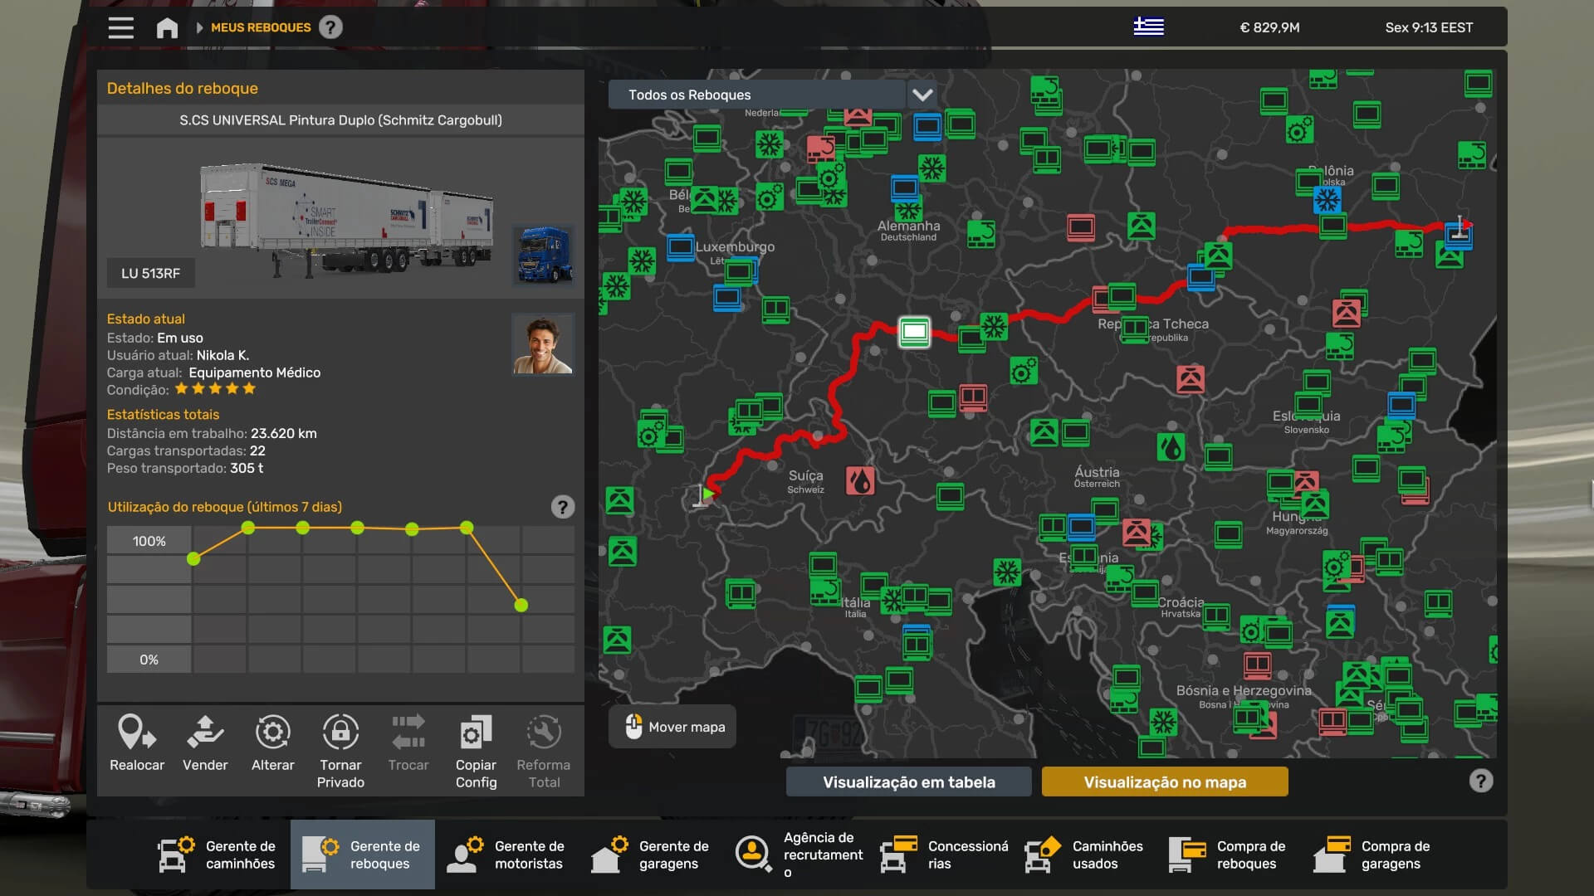The width and height of the screenshot is (1594, 896).
Task: Open Agência de recrutamento
Action: 799,855
